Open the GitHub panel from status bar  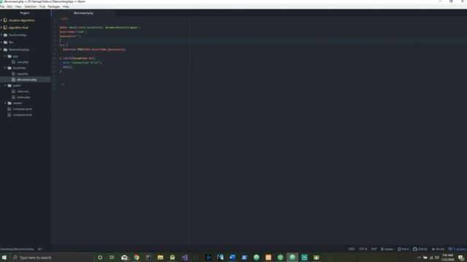point(420,249)
